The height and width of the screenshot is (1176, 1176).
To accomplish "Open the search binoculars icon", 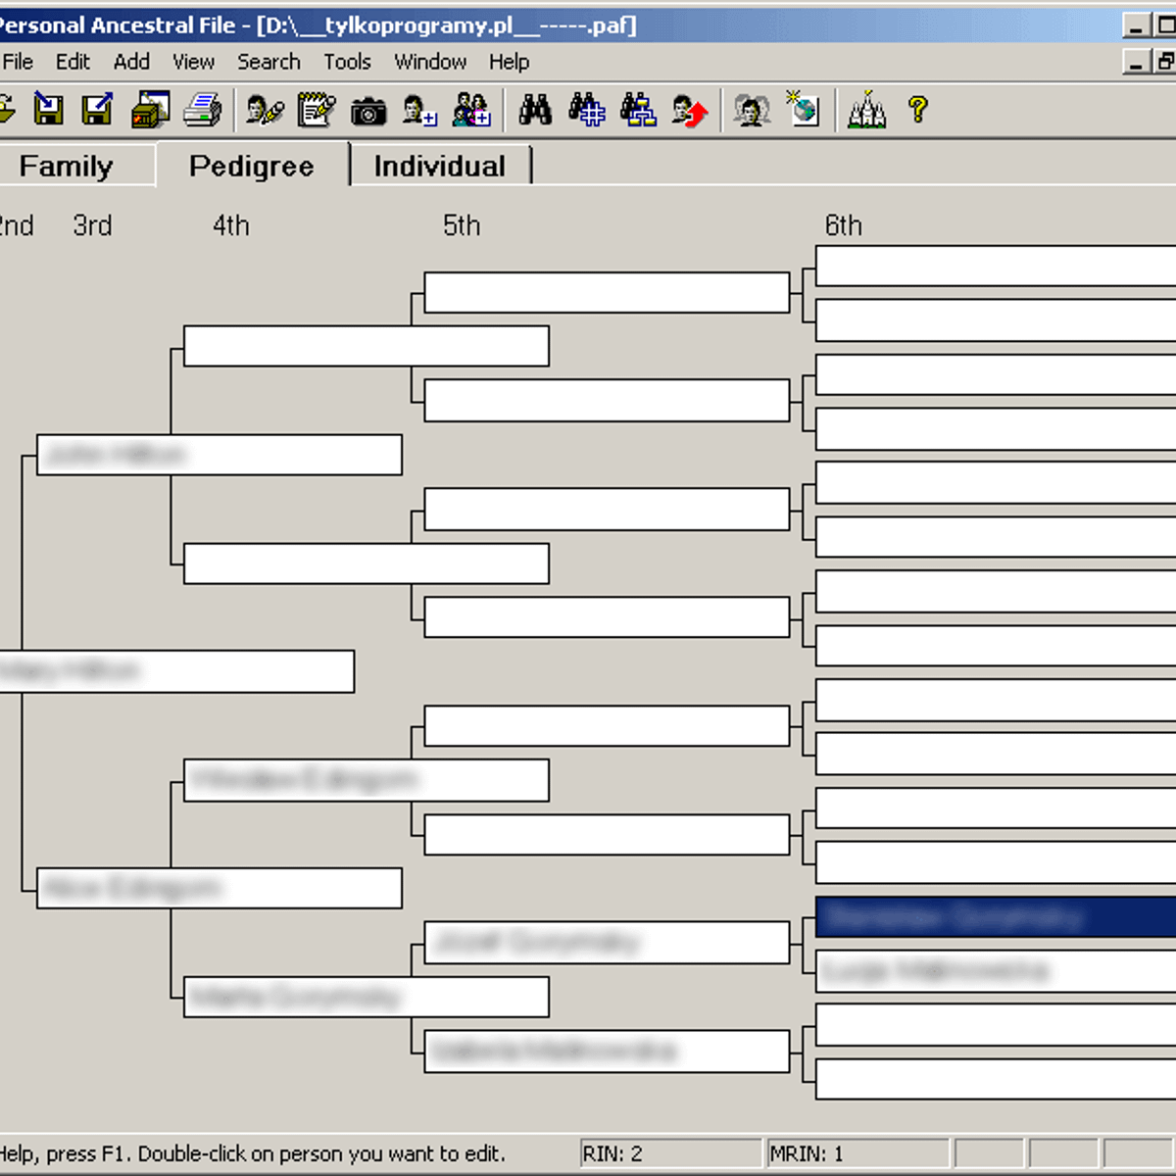I will click(x=534, y=110).
